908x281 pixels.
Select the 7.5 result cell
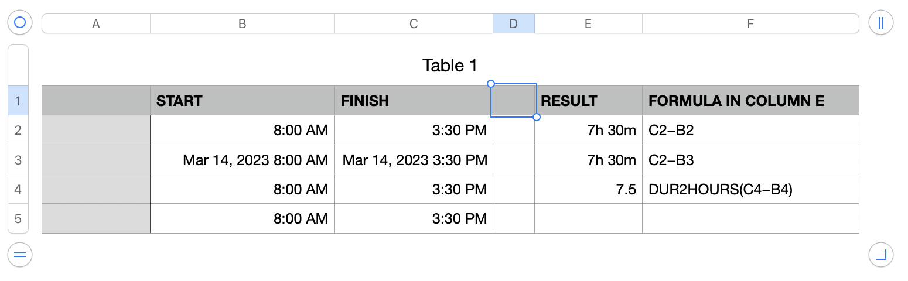click(x=588, y=189)
